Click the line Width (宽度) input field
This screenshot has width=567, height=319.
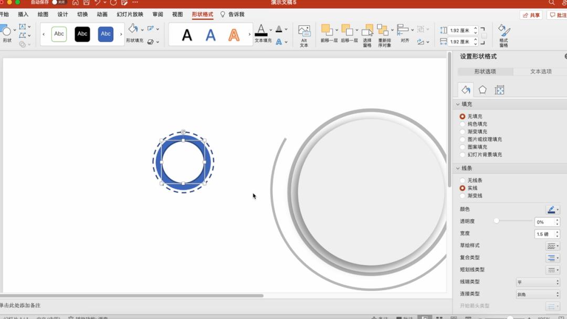pos(544,234)
